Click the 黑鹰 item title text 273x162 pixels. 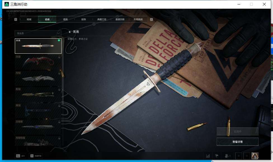point(76,32)
